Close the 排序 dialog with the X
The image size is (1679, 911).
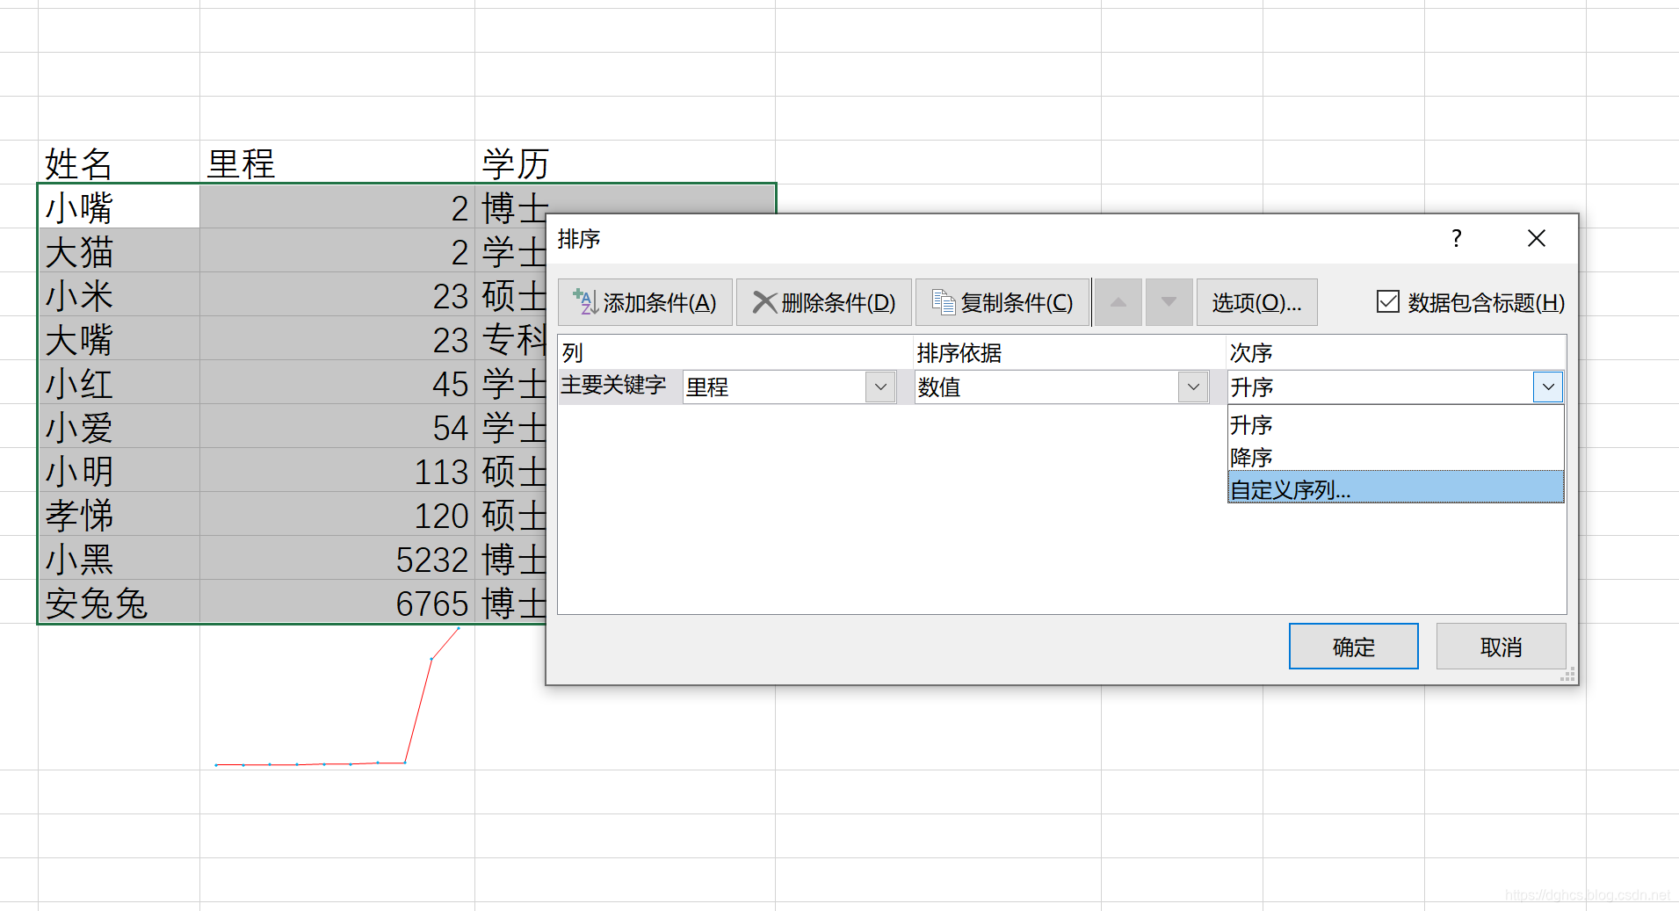[1536, 238]
